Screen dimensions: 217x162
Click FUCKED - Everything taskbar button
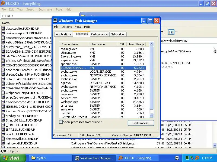tap(137, 158)
